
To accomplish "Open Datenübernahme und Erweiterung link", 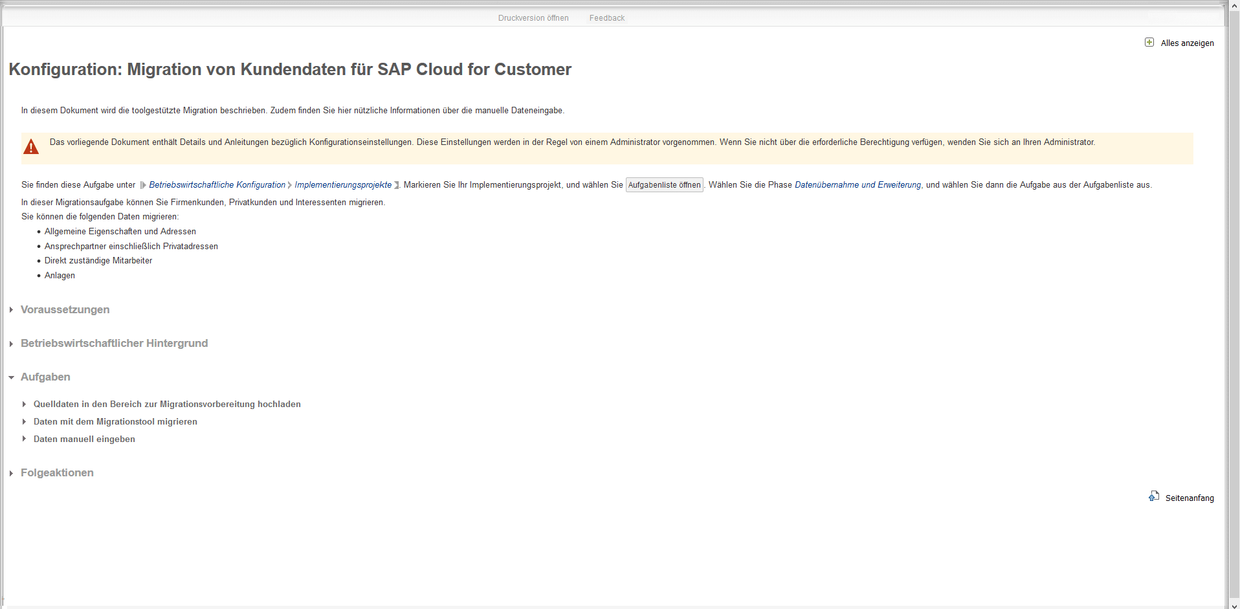I will click(x=858, y=185).
